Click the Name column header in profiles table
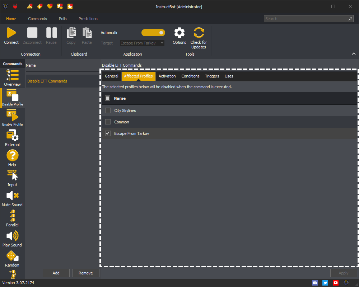The height and width of the screenshot is (287, 359). [x=120, y=98]
